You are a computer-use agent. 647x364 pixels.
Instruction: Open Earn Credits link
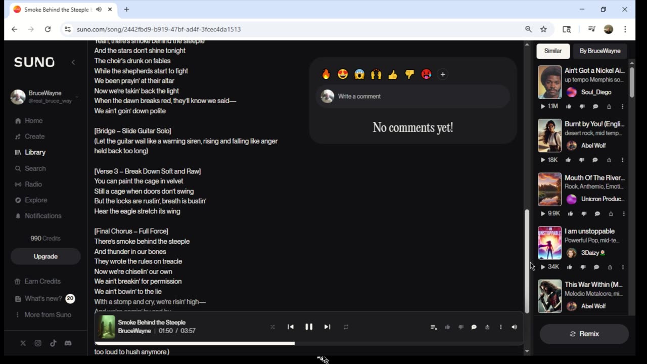coord(38,281)
